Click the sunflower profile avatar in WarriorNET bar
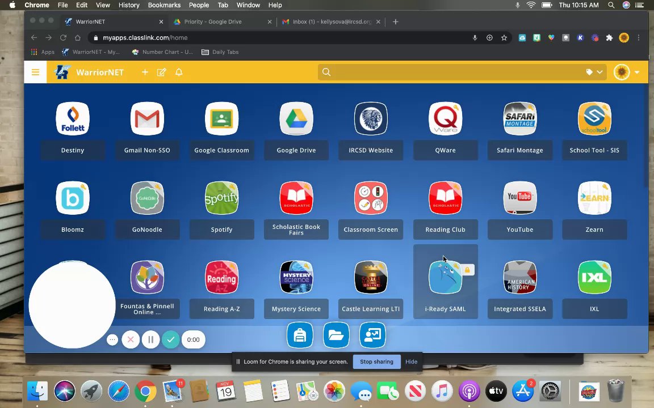This screenshot has height=408, width=654. pyautogui.click(x=622, y=72)
